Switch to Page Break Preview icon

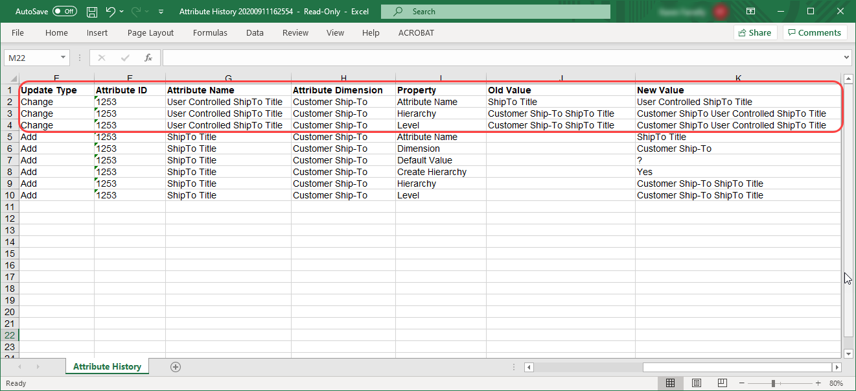pos(722,383)
